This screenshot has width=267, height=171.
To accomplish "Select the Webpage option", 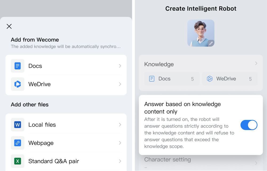I will click(66, 143).
